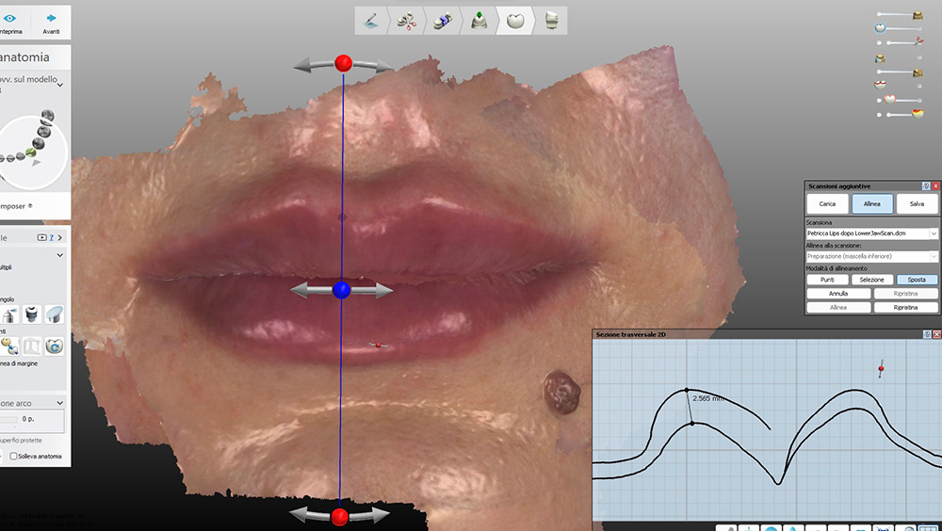Activate Sposta alignment mode
942x531 pixels.
[x=917, y=280]
